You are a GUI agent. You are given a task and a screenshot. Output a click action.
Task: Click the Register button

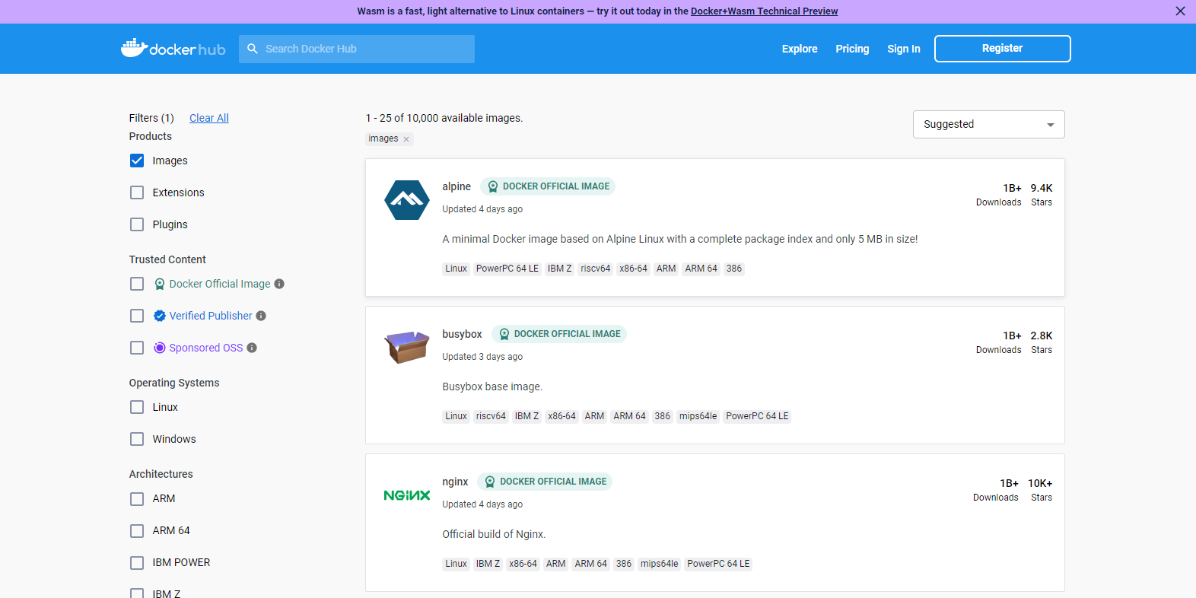click(x=1002, y=48)
